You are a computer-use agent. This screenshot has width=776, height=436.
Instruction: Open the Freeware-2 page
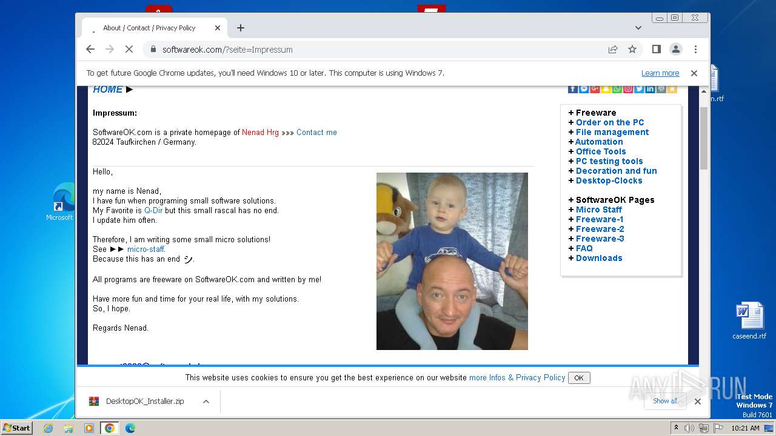[600, 229]
